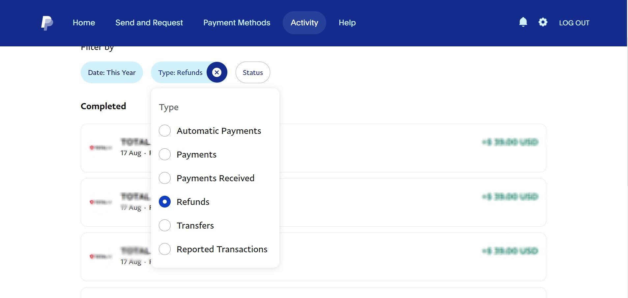
Task: Select the Payments Received radio option
Action: coord(164,178)
